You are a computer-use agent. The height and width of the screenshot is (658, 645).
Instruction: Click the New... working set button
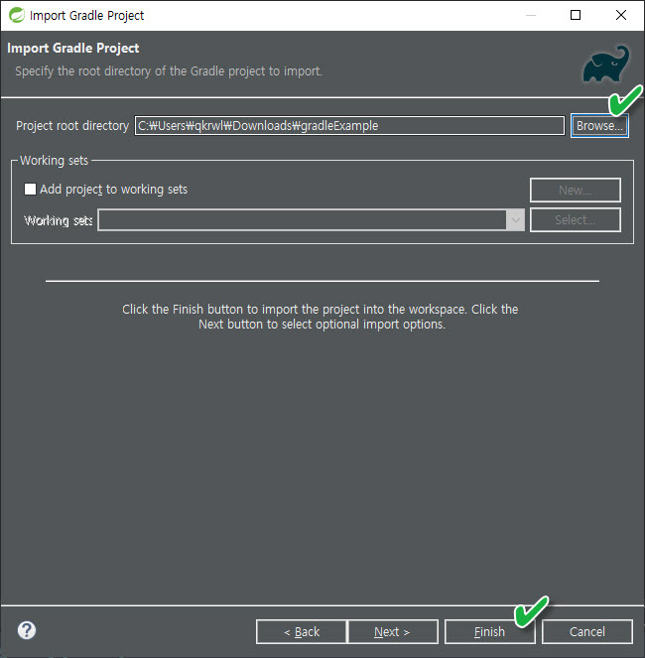[x=576, y=191]
